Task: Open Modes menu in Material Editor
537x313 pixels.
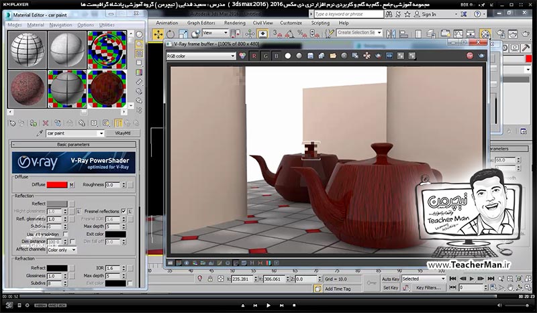Action: pos(15,25)
